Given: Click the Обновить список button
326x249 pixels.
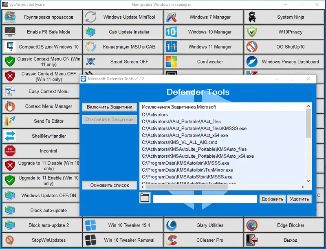Looking at the screenshot, I should coord(110,185).
